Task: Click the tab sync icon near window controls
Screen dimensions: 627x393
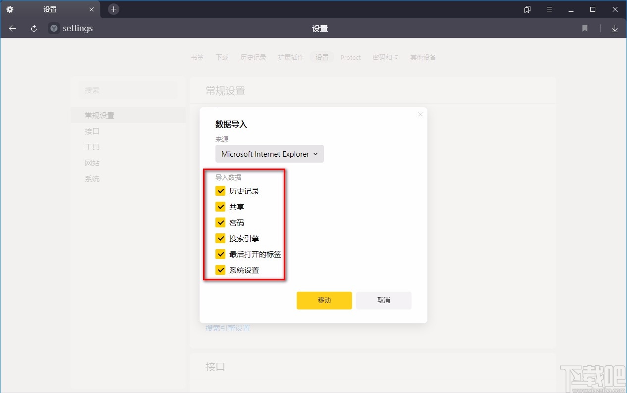Action: 527,9
